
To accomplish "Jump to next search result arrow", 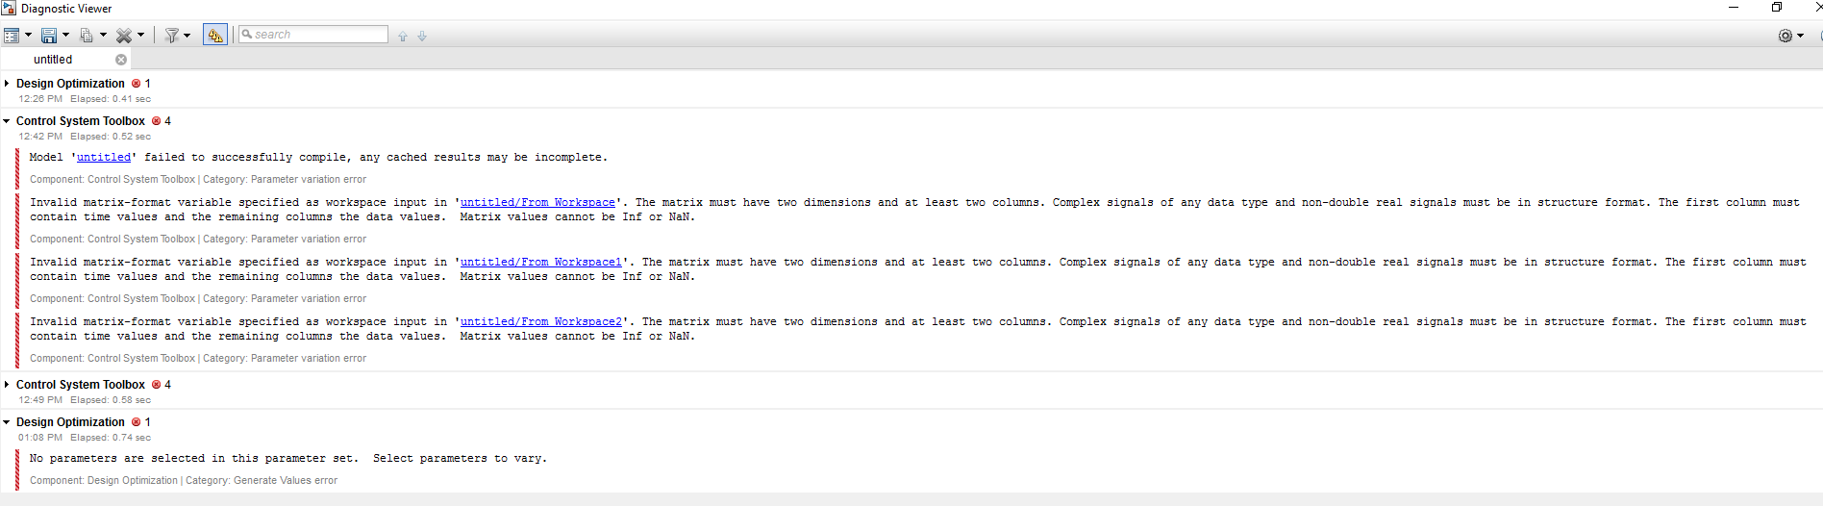I will pos(422,37).
